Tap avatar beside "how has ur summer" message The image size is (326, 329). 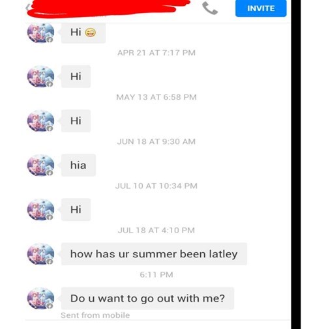click(x=40, y=254)
